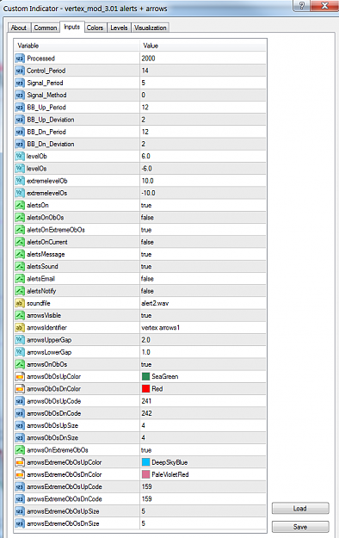Pick the PaleVioletRed color swatch
This screenshot has width=339, height=538.
[x=145, y=474]
